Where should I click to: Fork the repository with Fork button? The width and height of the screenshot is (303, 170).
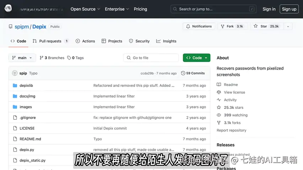233,26
